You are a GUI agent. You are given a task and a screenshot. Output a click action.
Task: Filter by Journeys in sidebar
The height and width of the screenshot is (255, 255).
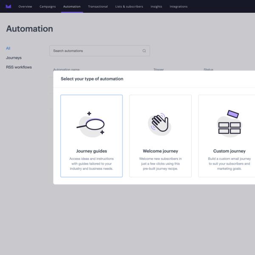click(x=14, y=58)
